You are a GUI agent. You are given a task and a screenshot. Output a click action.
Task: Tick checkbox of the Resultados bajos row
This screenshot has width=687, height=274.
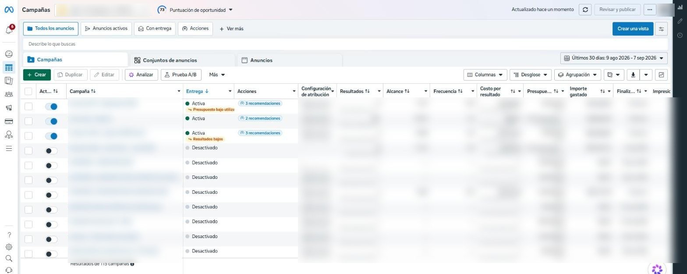point(28,136)
